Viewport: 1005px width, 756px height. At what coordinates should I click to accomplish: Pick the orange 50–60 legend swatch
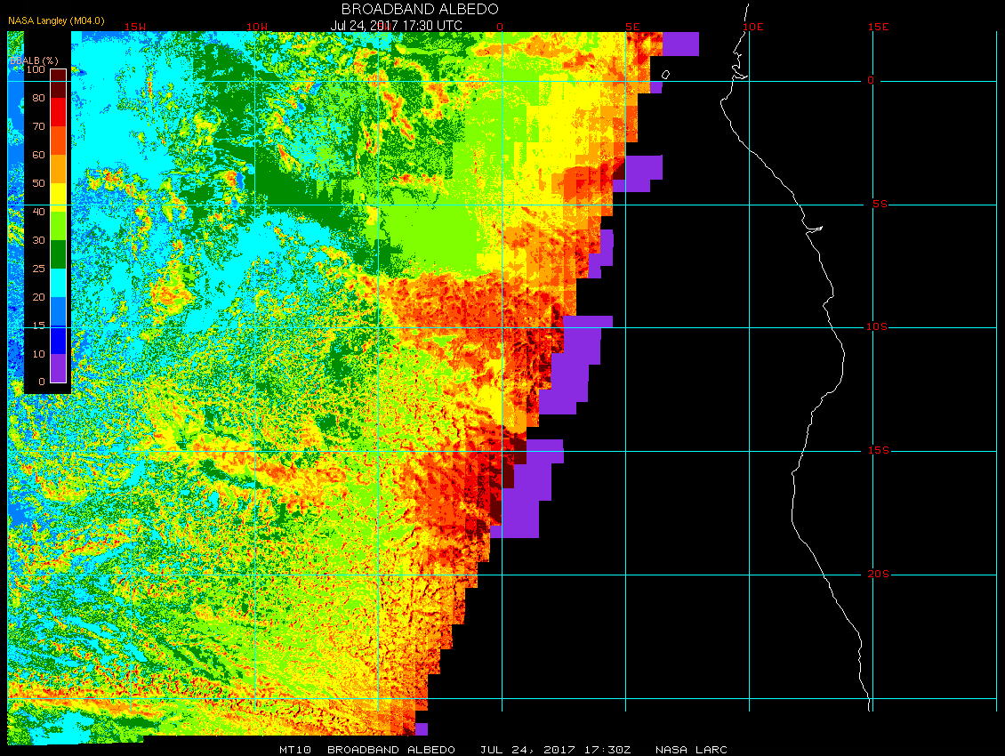(59, 169)
